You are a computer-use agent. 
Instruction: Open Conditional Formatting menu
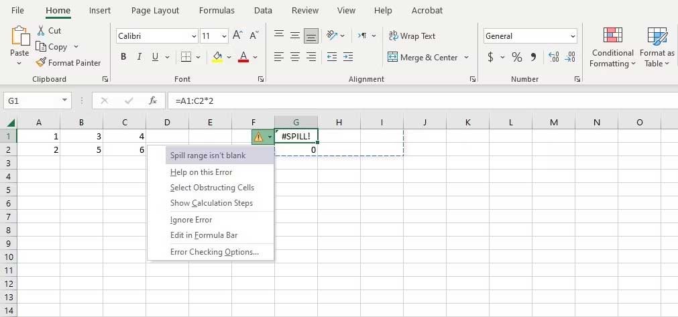click(612, 47)
